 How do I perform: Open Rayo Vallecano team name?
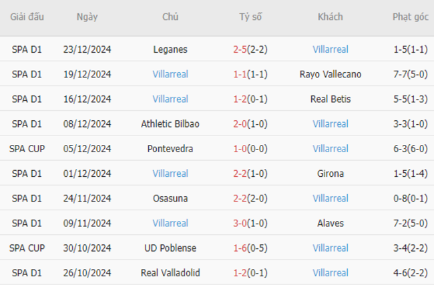click(331, 74)
